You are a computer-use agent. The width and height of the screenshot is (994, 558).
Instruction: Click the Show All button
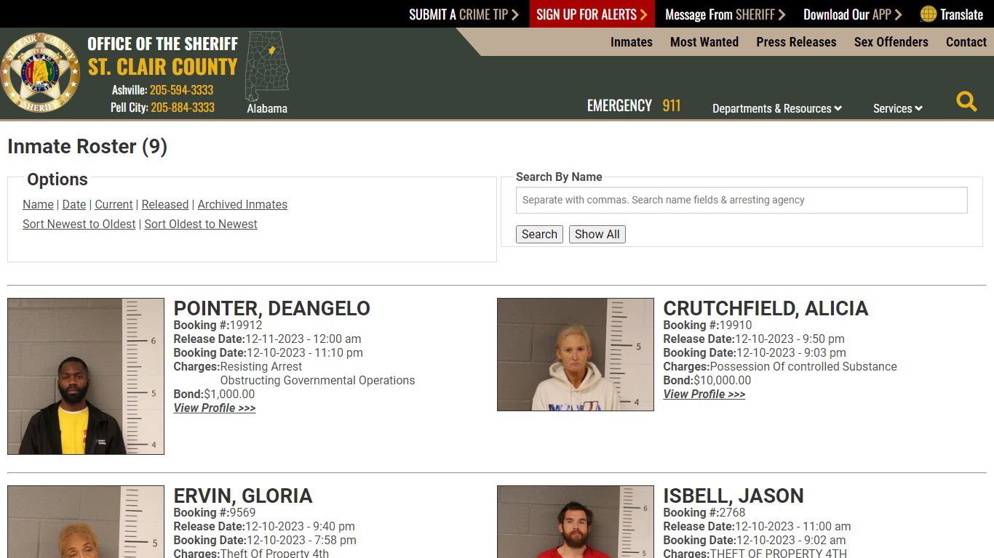[x=597, y=234]
